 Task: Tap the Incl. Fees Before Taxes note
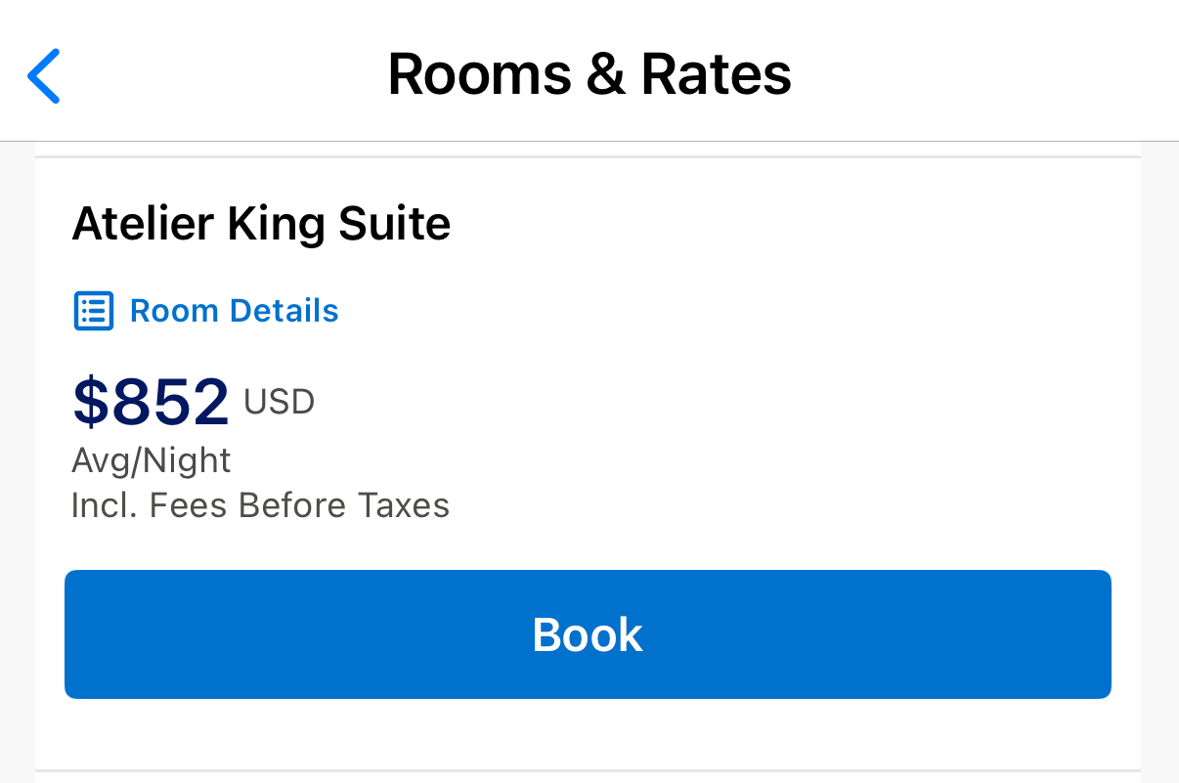260,505
